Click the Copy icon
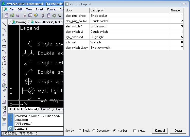 click(48, 15)
